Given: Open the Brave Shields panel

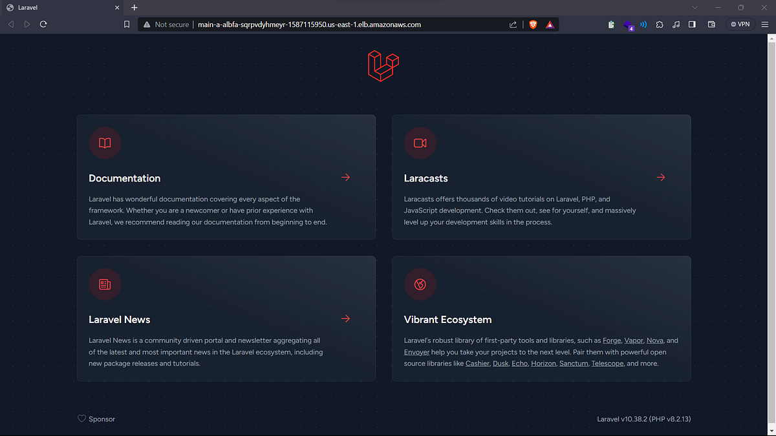Looking at the screenshot, I should [x=533, y=24].
